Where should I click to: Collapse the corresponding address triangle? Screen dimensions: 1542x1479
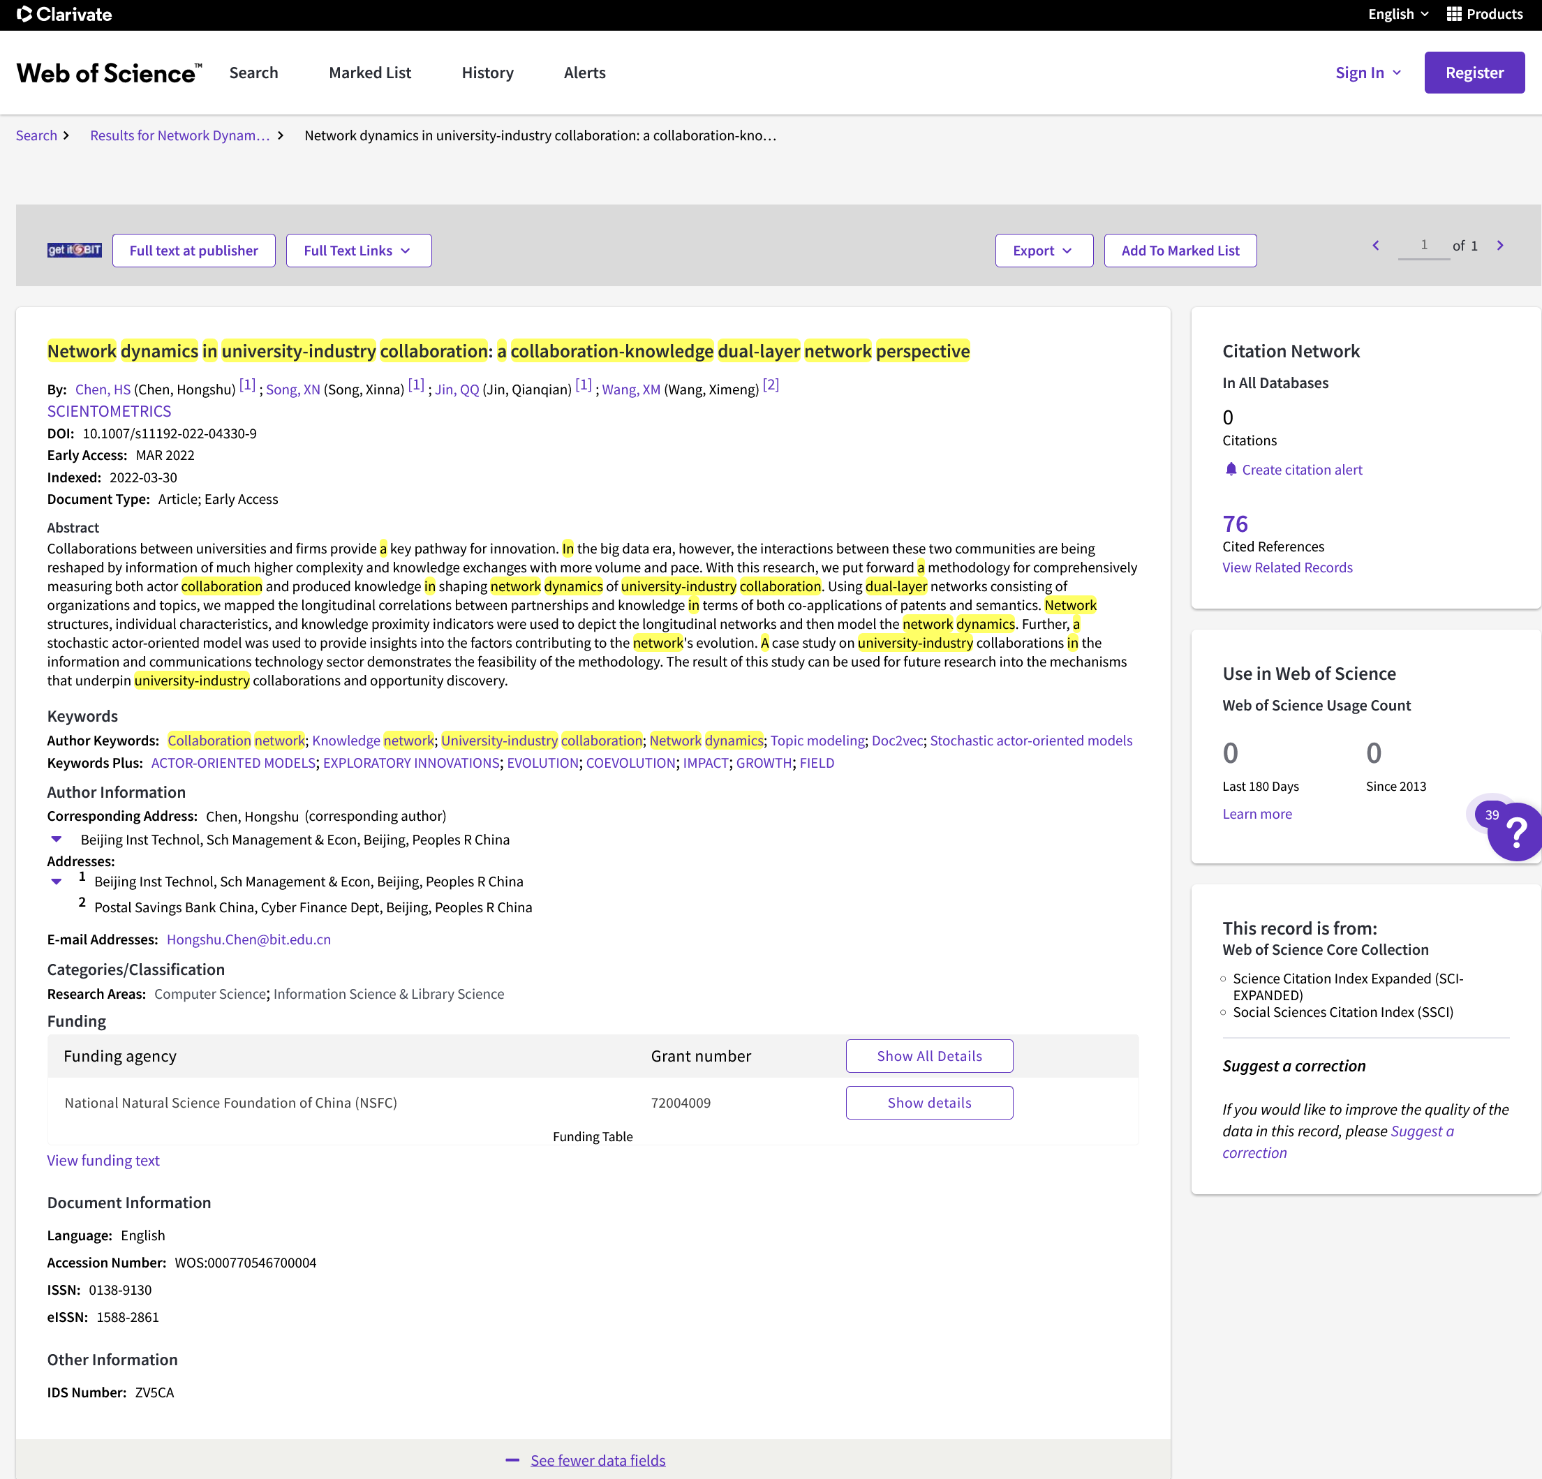(x=57, y=840)
